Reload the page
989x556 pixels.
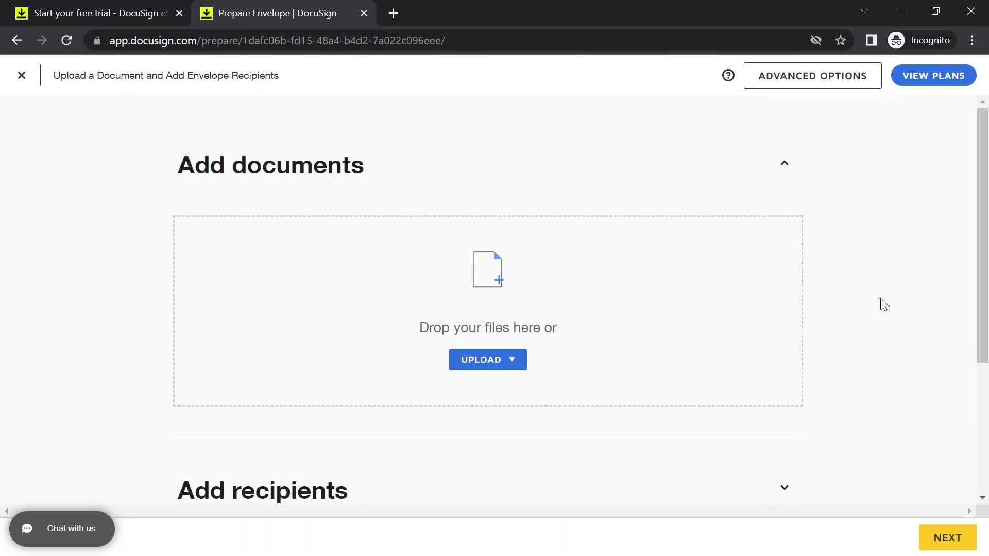tap(66, 40)
